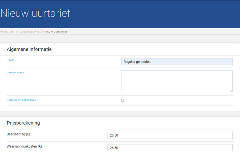Image resolution: width=240 pixels, height=159 pixels.
Task: Click the Nieuw uurtarief page title
Action: (x=35, y=13)
